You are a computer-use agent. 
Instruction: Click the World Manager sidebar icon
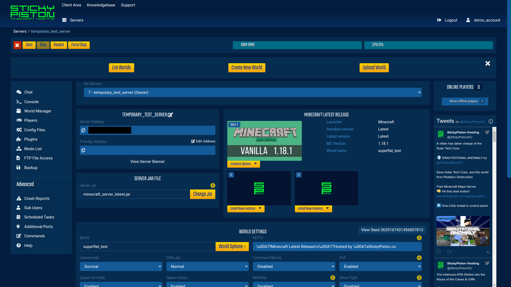tap(18, 111)
